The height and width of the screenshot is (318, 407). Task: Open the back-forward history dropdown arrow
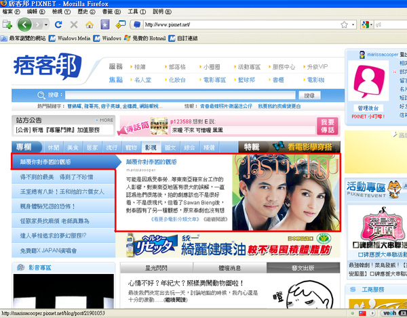[46, 25]
